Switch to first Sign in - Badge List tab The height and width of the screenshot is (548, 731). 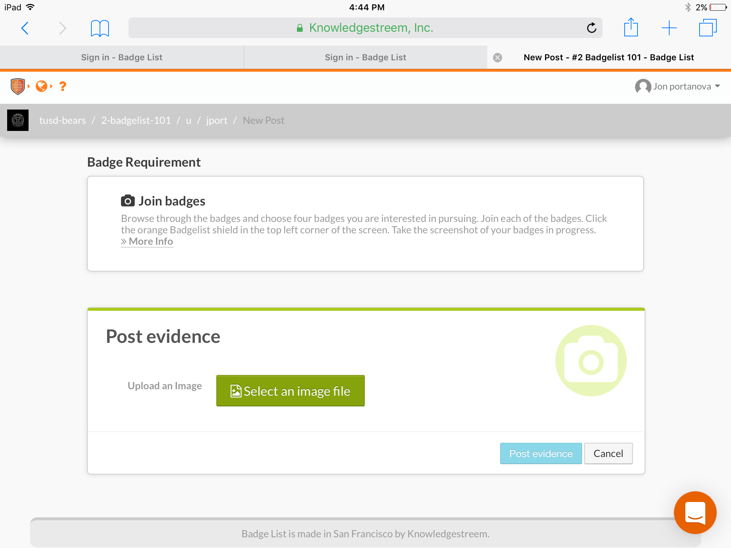tap(122, 57)
